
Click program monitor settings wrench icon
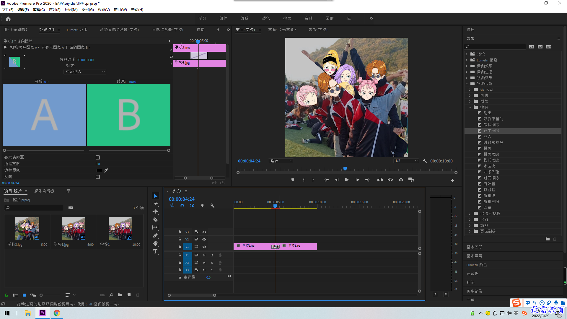point(425,161)
